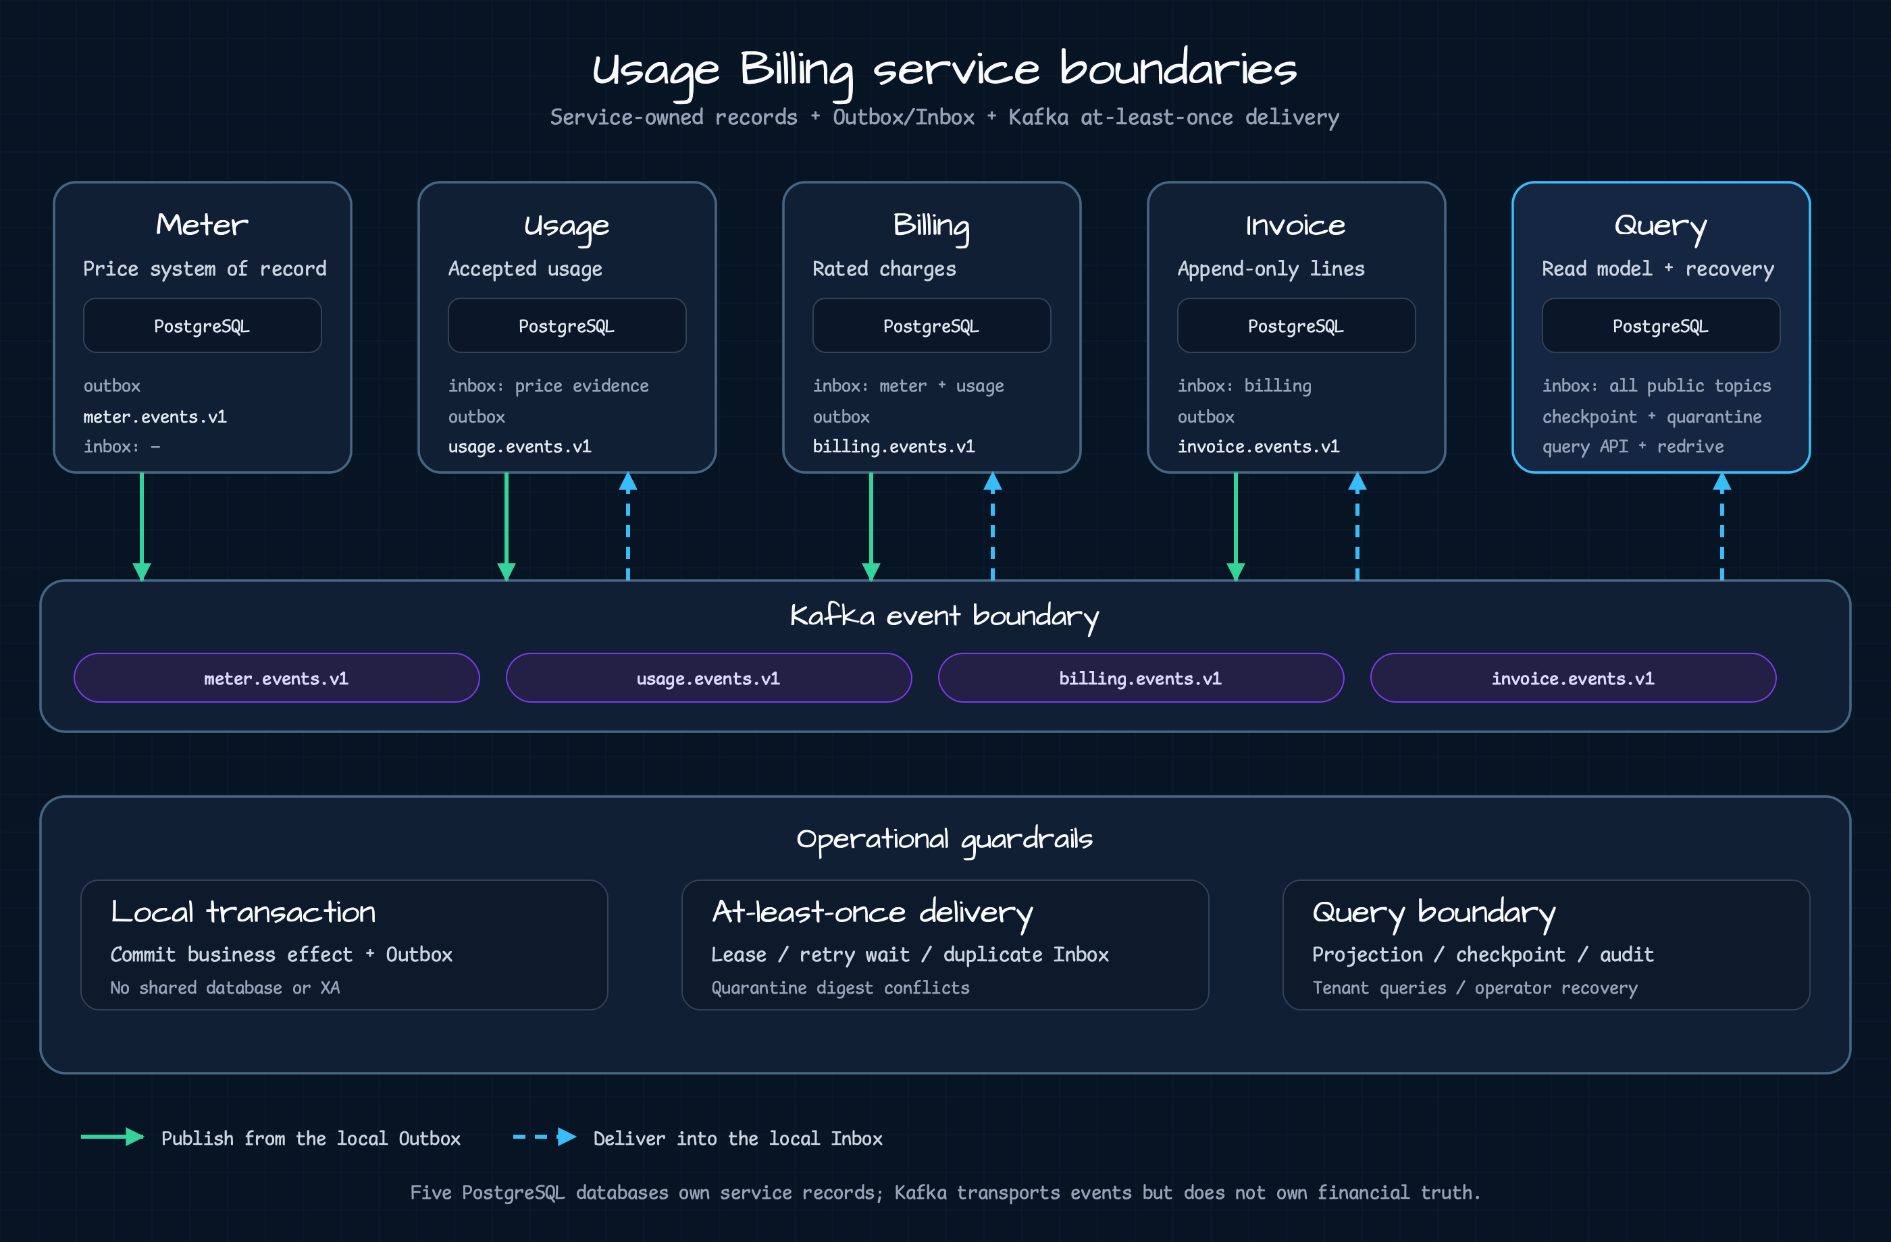Click "Publish from the local Outbox" legend label
Image resolution: width=1891 pixels, height=1242 pixels.
click(x=311, y=1139)
